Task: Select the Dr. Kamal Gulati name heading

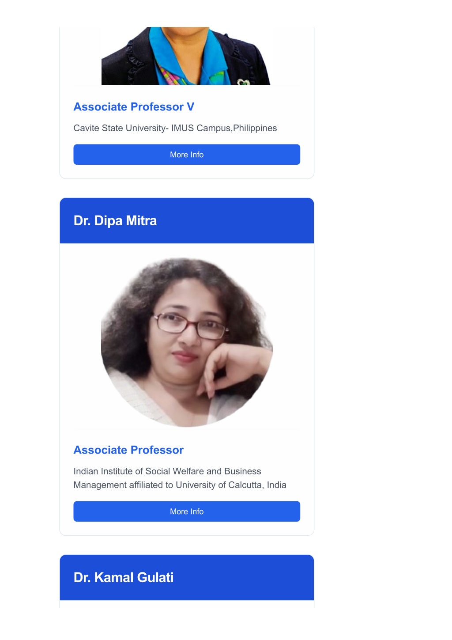Action: coord(124,577)
